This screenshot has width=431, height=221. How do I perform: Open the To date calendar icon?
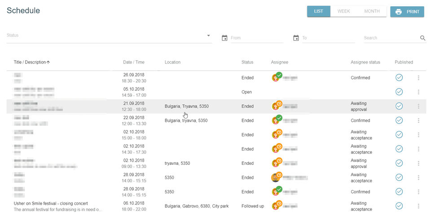point(296,38)
